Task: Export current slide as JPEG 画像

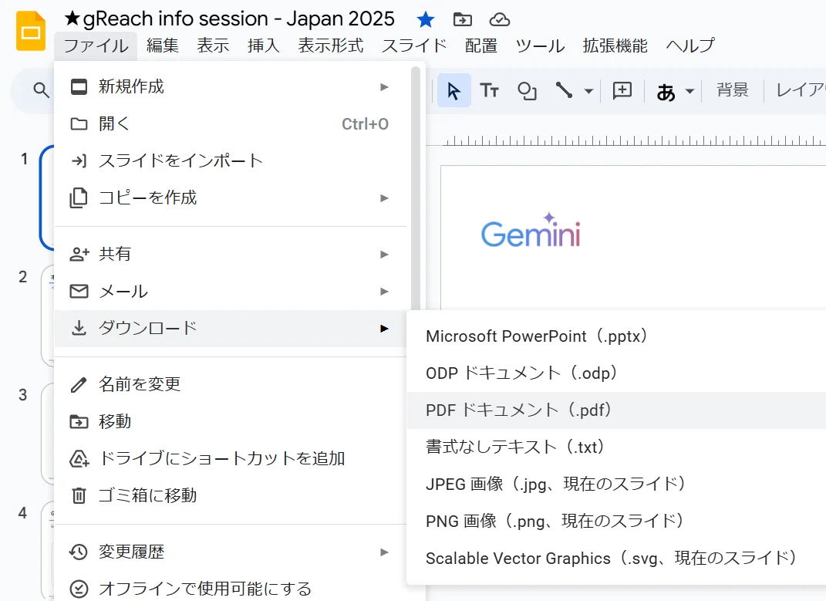Action: pos(616,484)
